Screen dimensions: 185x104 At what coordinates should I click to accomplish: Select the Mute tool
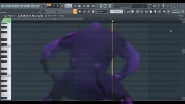point(30,16)
